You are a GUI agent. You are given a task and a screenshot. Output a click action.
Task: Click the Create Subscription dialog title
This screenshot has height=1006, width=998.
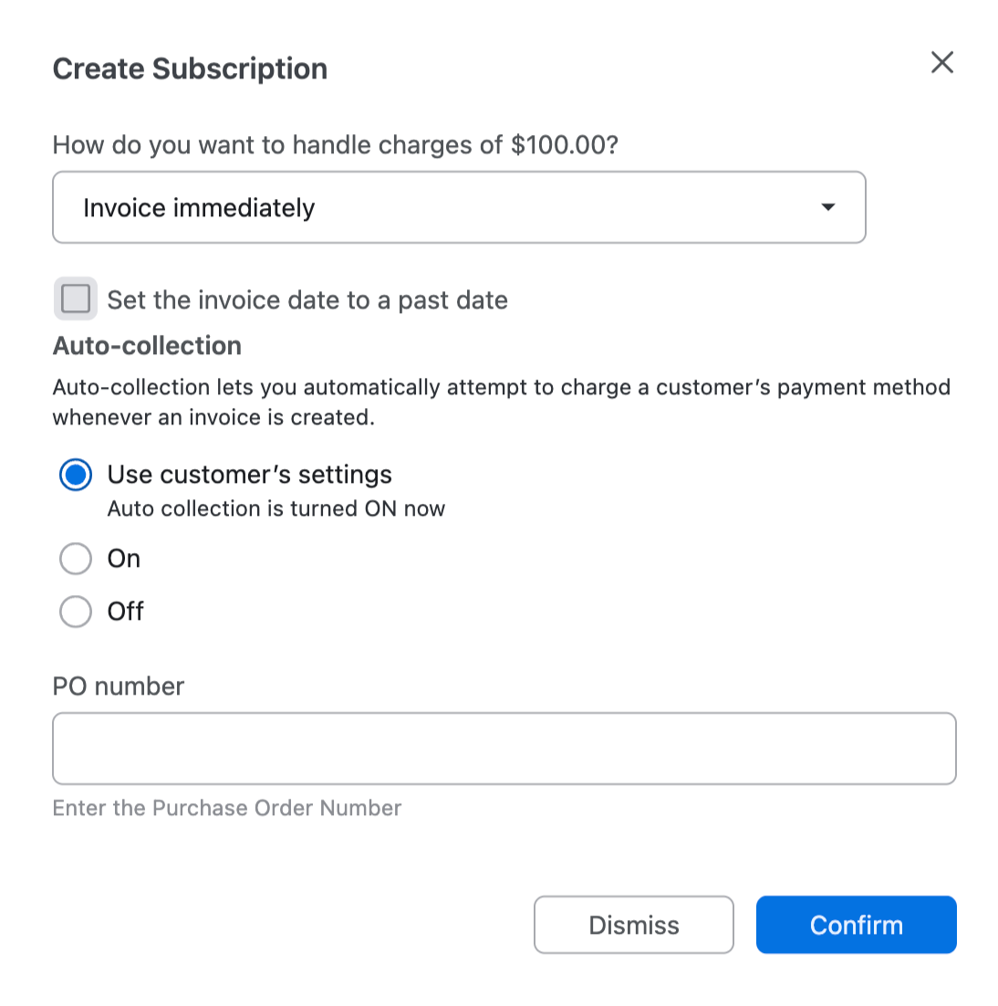point(190,68)
